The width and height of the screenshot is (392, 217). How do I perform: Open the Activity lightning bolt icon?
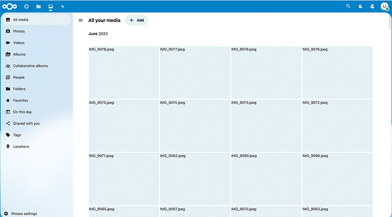[x=63, y=6]
